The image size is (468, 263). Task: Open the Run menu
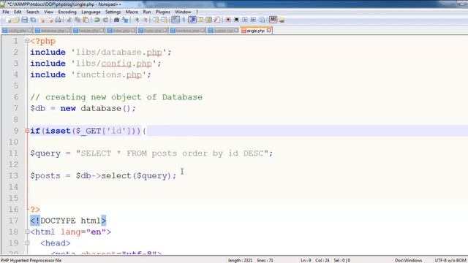[x=147, y=12]
